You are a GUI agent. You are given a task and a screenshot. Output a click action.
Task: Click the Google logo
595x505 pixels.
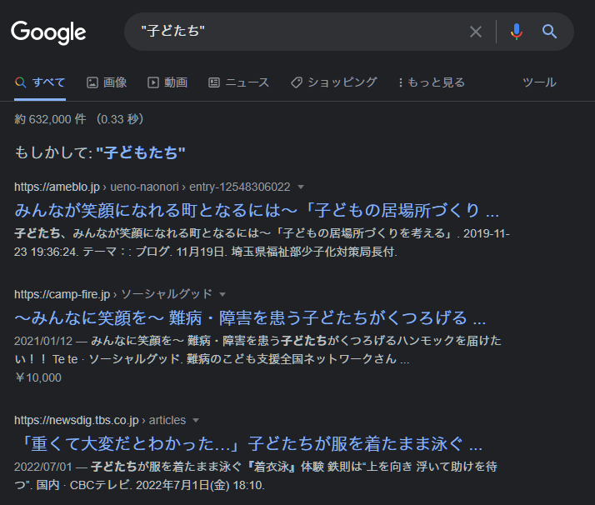(48, 32)
